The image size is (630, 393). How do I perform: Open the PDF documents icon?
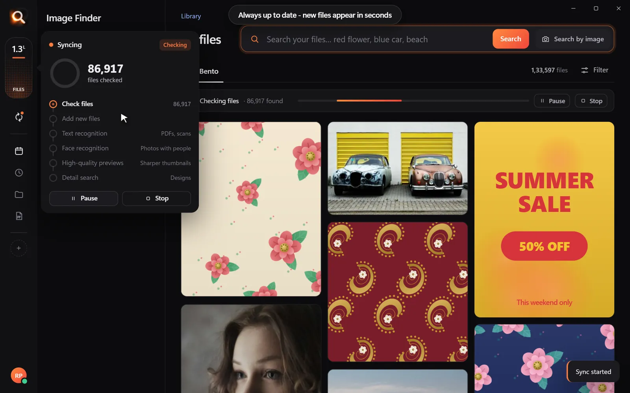coord(19,216)
